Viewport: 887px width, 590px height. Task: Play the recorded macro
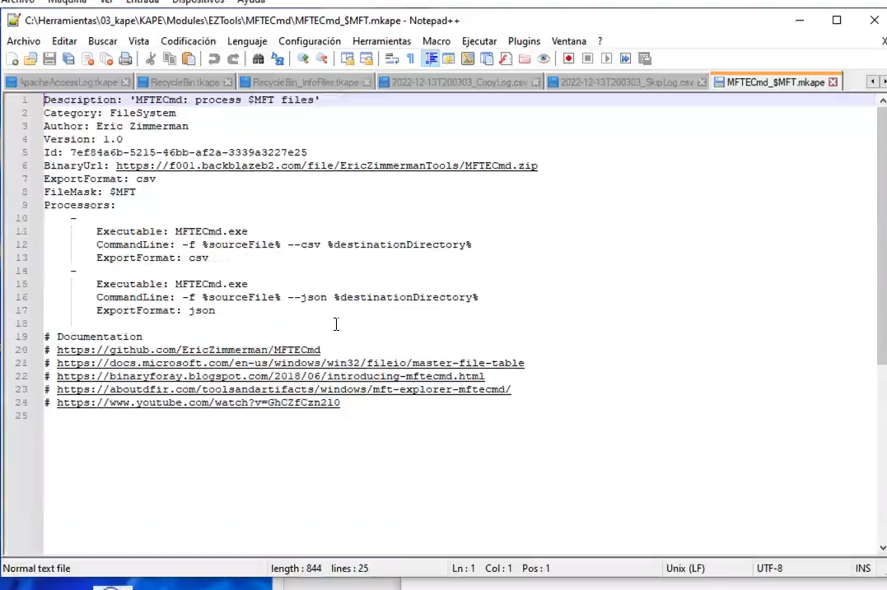608,58
